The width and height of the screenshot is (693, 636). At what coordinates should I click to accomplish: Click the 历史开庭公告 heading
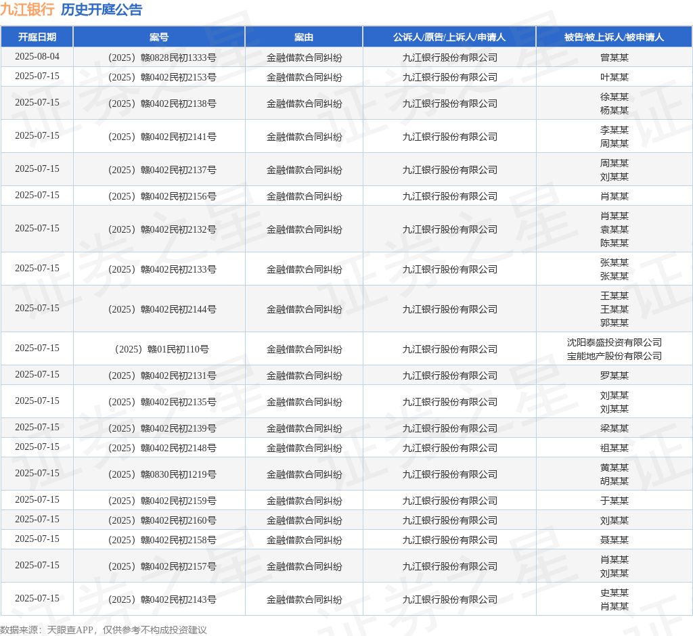point(102,9)
